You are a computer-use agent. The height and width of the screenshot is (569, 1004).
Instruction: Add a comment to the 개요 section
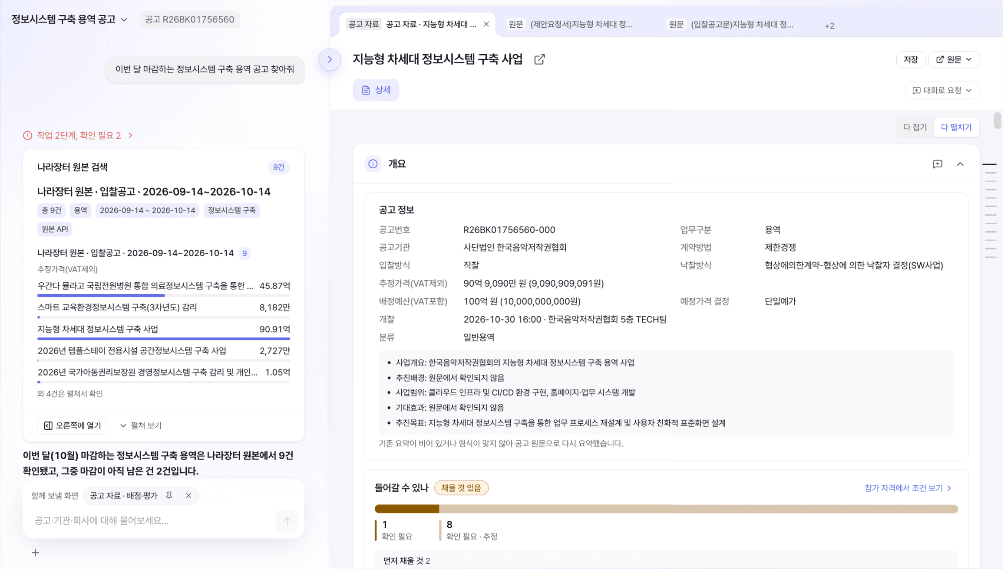[x=938, y=164]
